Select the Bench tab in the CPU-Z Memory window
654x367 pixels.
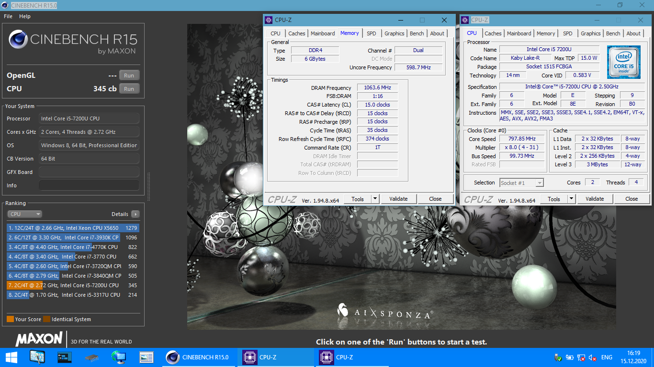(x=417, y=33)
